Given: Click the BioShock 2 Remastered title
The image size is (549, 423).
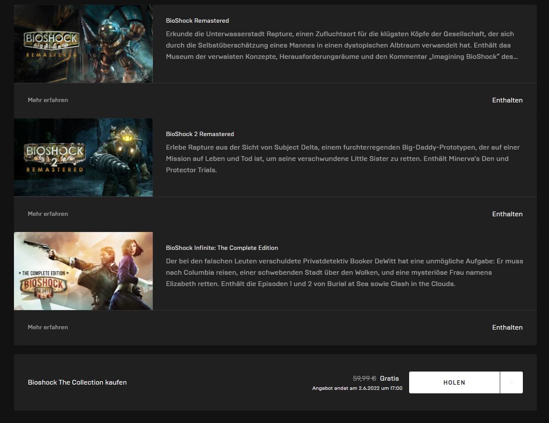Looking at the screenshot, I should [x=200, y=134].
